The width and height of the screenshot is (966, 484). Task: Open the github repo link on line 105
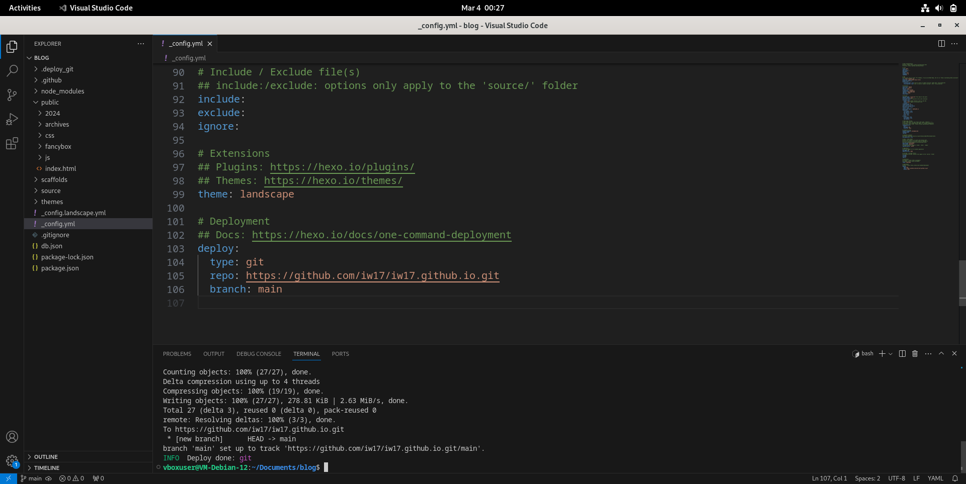pos(372,276)
